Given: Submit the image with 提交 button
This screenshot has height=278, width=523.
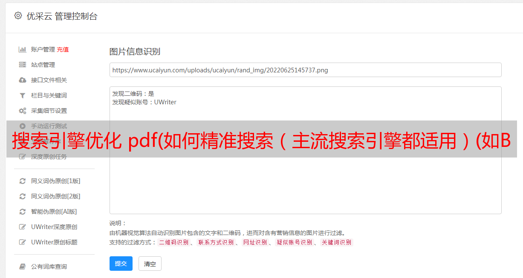Looking at the screenshot, I should [x=121, y=264].
